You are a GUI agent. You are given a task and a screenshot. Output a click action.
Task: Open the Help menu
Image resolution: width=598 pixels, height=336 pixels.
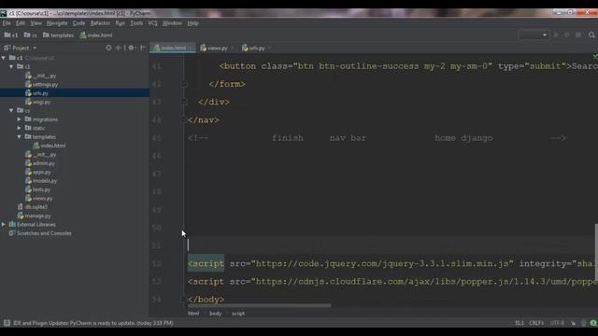193,23
